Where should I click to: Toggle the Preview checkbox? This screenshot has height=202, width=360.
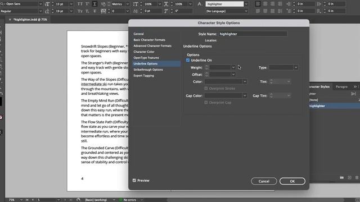point(134,181)
